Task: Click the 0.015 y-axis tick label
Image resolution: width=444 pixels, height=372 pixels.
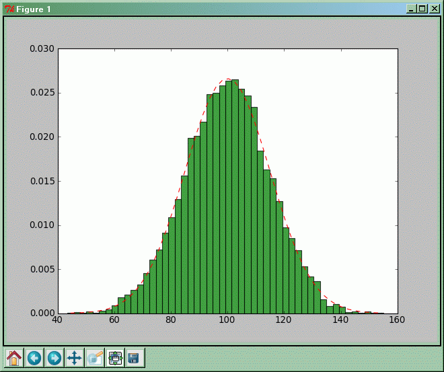Action: click(42, 182)
